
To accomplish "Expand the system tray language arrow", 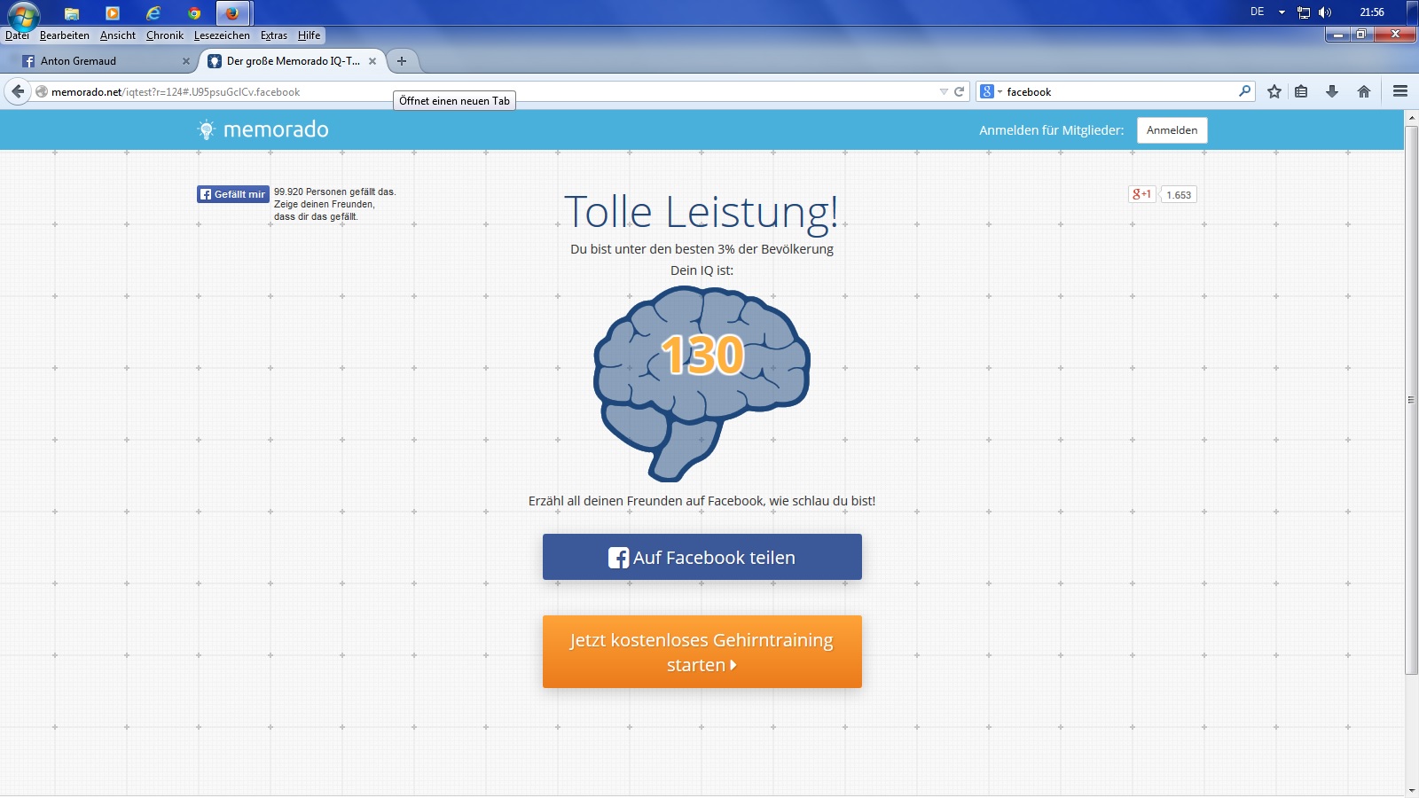I will tap(1282, 12).
